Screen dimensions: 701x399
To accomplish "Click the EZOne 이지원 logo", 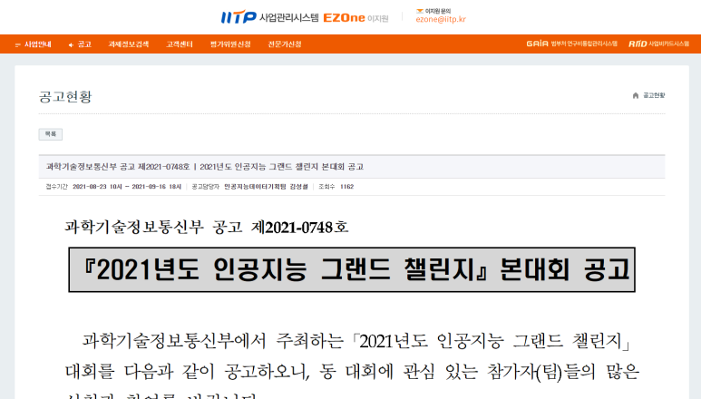I will click(x=355, y=18).
